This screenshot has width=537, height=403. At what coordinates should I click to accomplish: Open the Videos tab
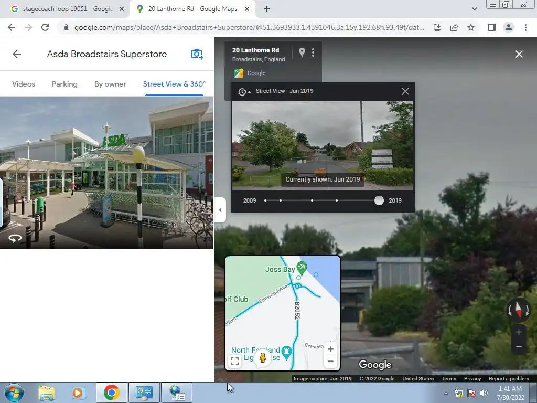(23, 84)
